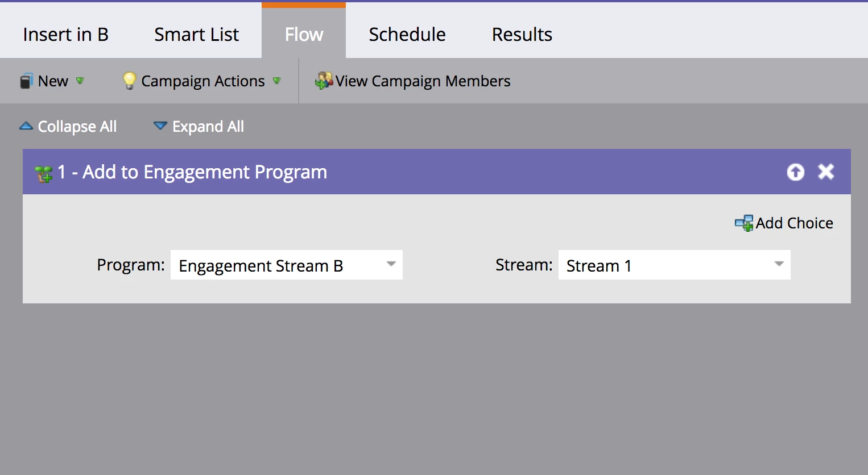Screen dimensions: 868x475
Task: Switch to the Smart List tab
Action: pyautogui.click(x=196, y=35)
